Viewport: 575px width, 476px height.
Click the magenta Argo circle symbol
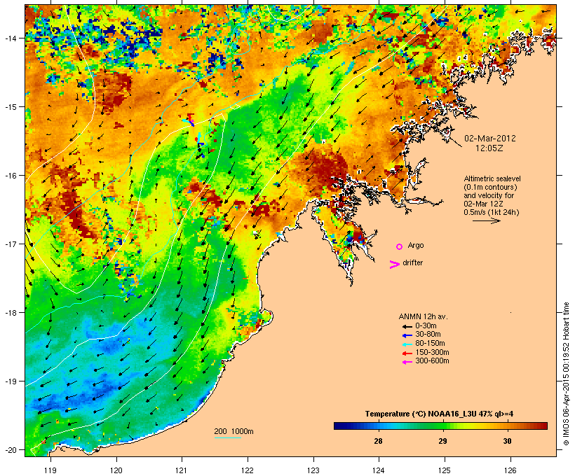(400, 247)
